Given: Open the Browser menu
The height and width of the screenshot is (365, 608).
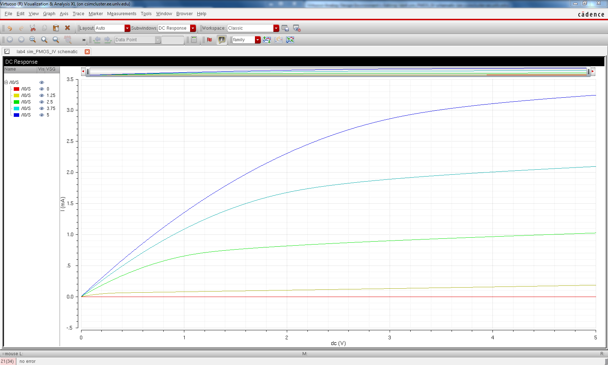Looking at the screenshot, I should (x=184, y=14).
